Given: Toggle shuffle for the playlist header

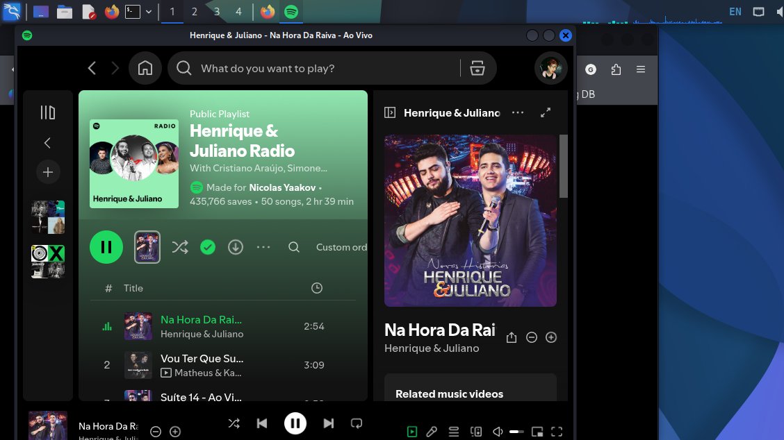Looking at the screenshot, I should (180, 247).
